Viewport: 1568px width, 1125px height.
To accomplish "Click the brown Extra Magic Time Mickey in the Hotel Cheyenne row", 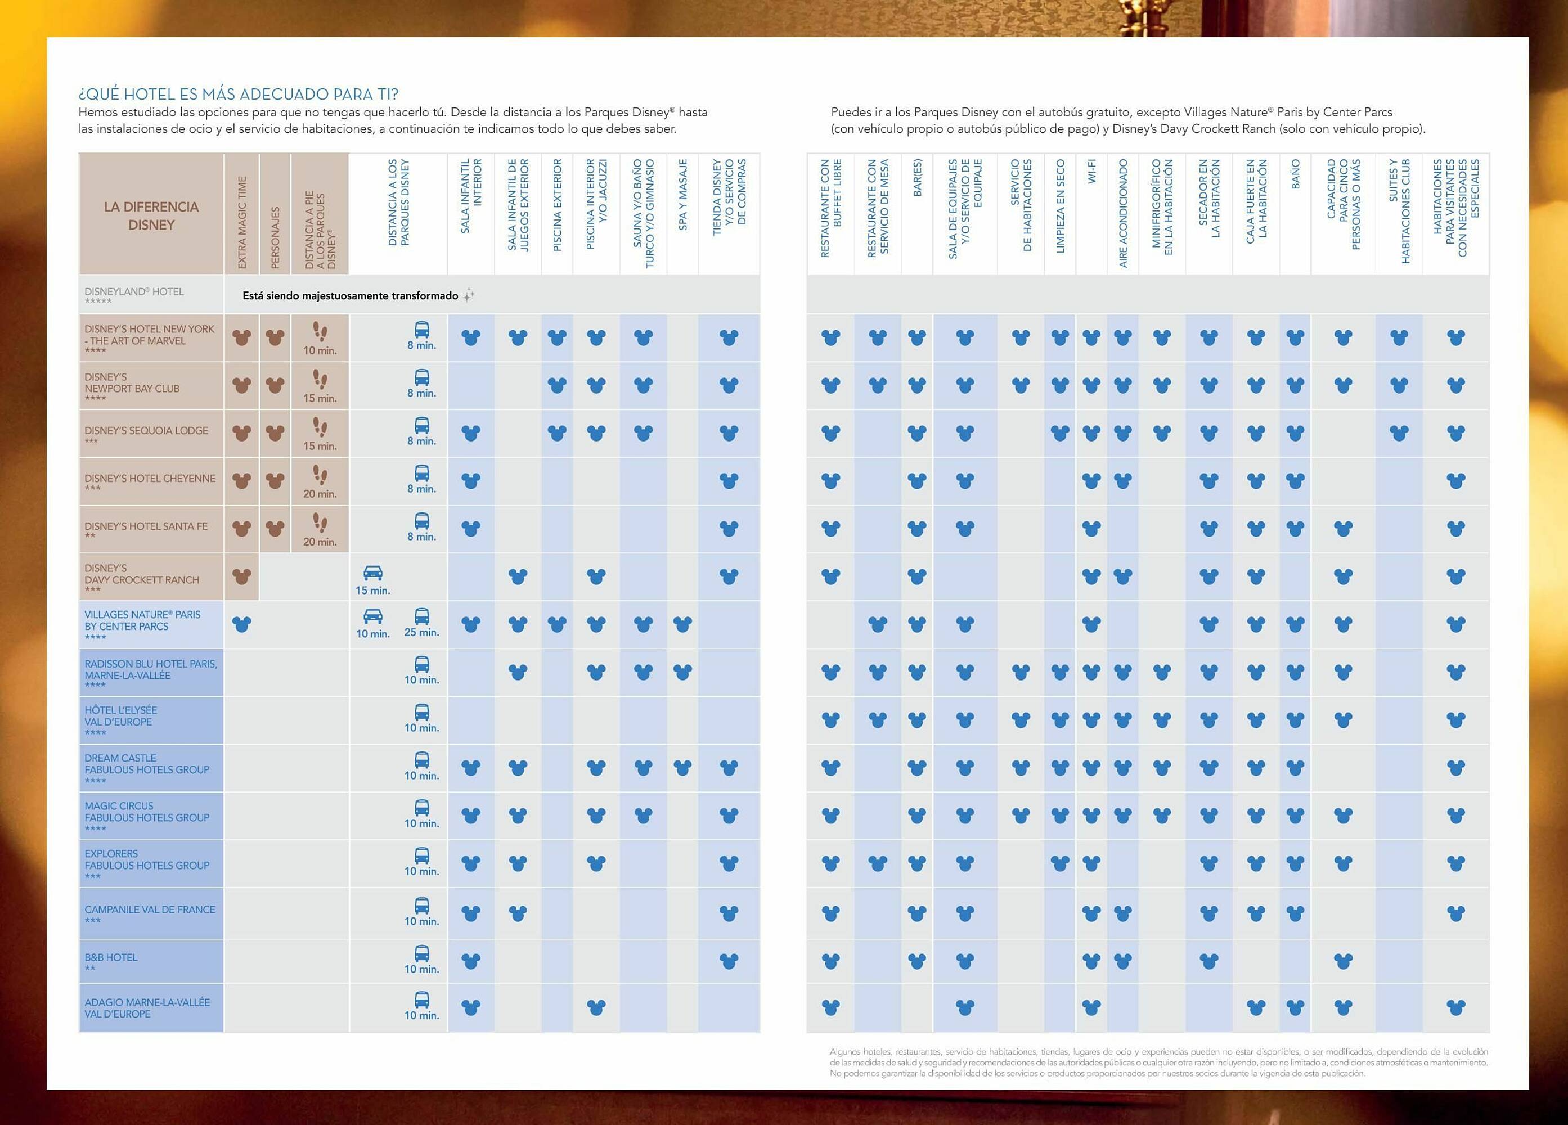I will click(241, 480).
